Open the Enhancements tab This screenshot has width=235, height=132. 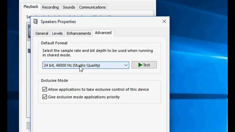79,33
